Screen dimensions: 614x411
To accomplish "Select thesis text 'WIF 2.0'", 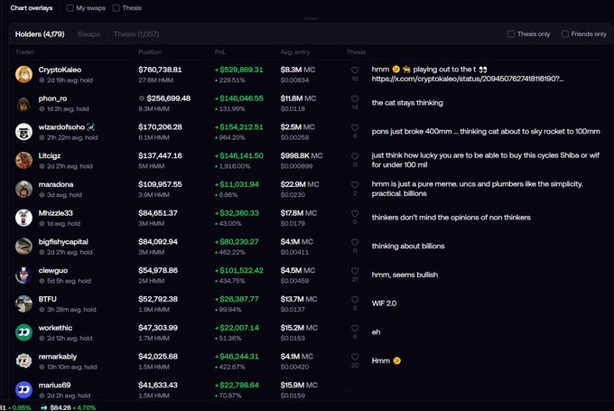I will pyautogui.click(x=384, y=304).
